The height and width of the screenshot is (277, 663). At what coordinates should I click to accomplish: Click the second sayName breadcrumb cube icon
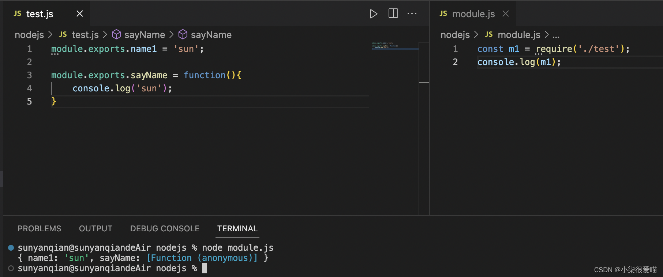click(183, 35)
